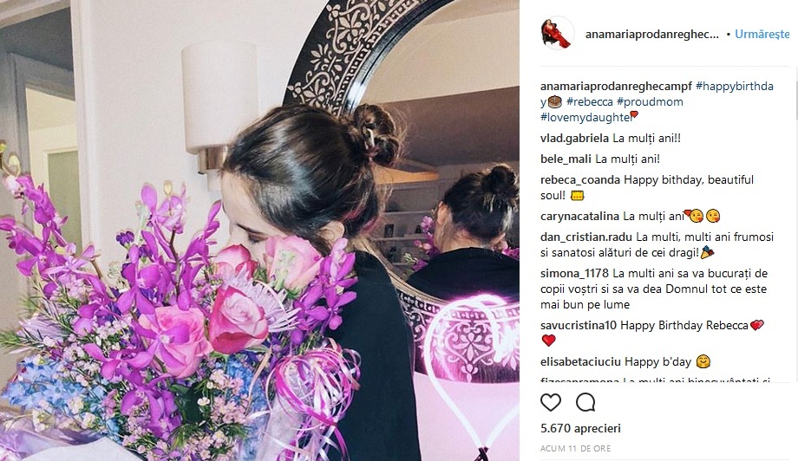Open the #lovemydaughter hashtag
Screen dimensions: 798x461
click(585, 117)
